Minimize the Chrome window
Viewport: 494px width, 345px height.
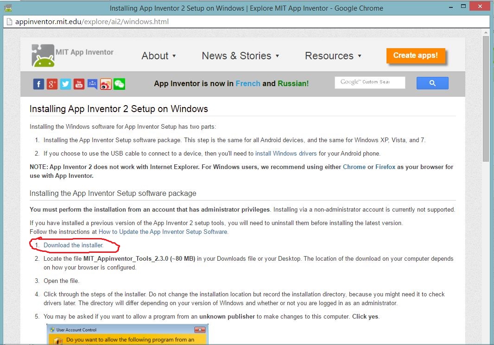[451, 7]
